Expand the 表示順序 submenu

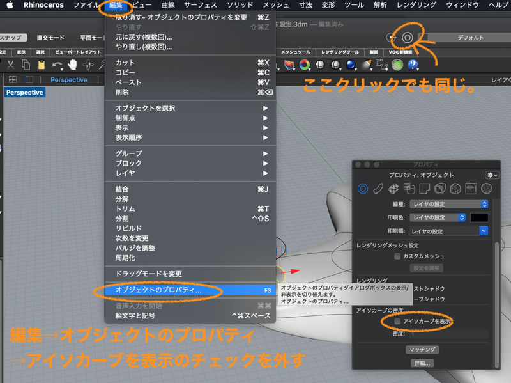pos(190,137)
